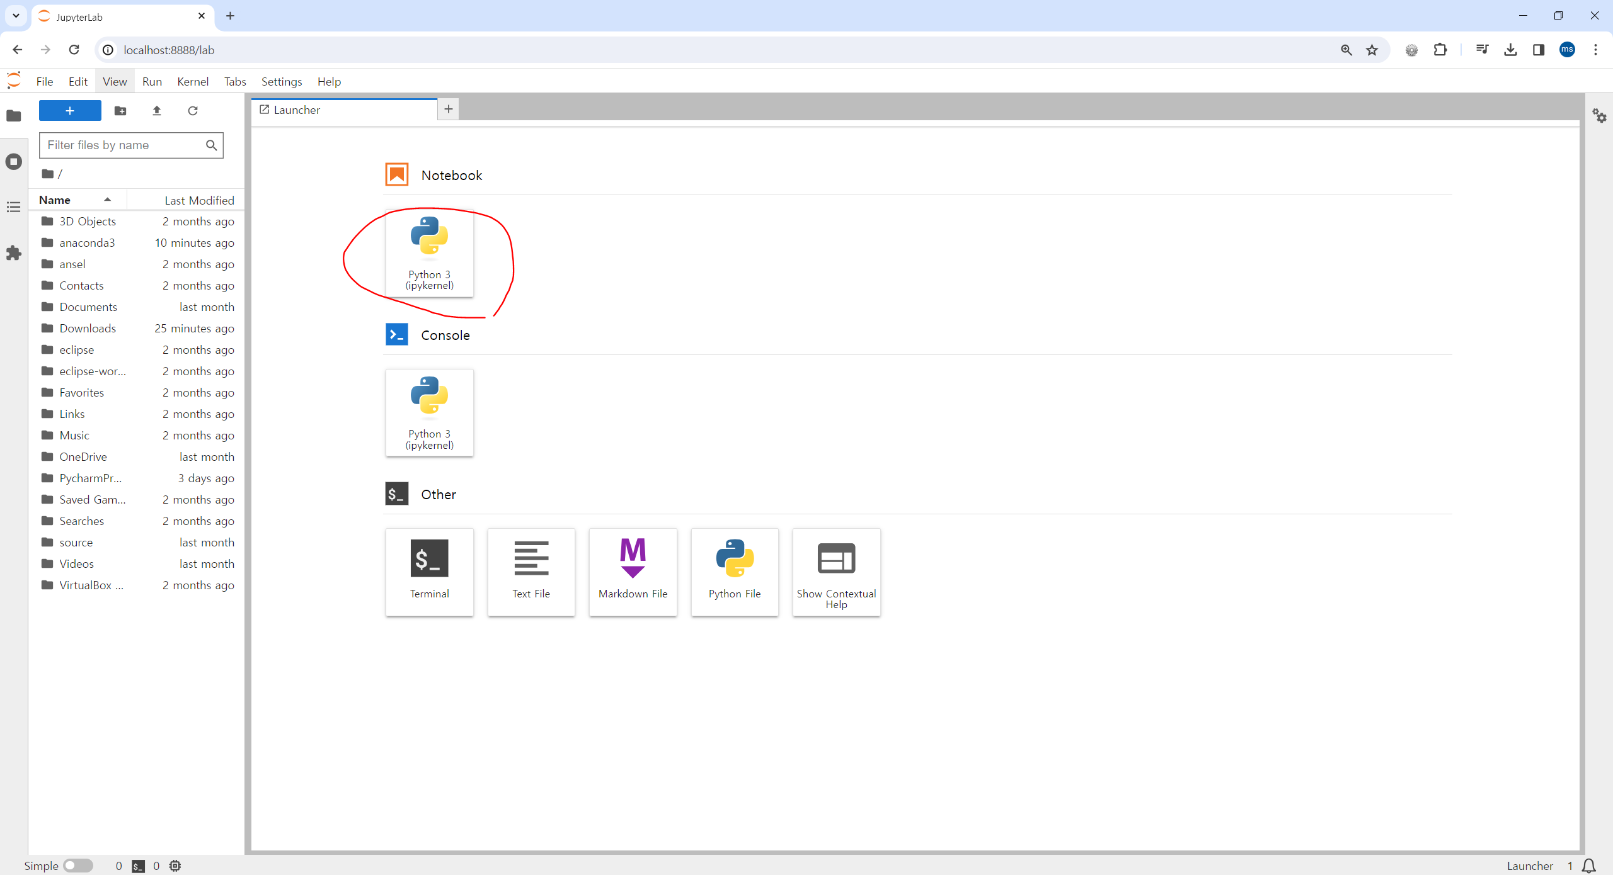This screenshot has height=875, width=1613.
Task: Open the browser profile avatar
Action: pyautogui.click(x=1567, y=50)
